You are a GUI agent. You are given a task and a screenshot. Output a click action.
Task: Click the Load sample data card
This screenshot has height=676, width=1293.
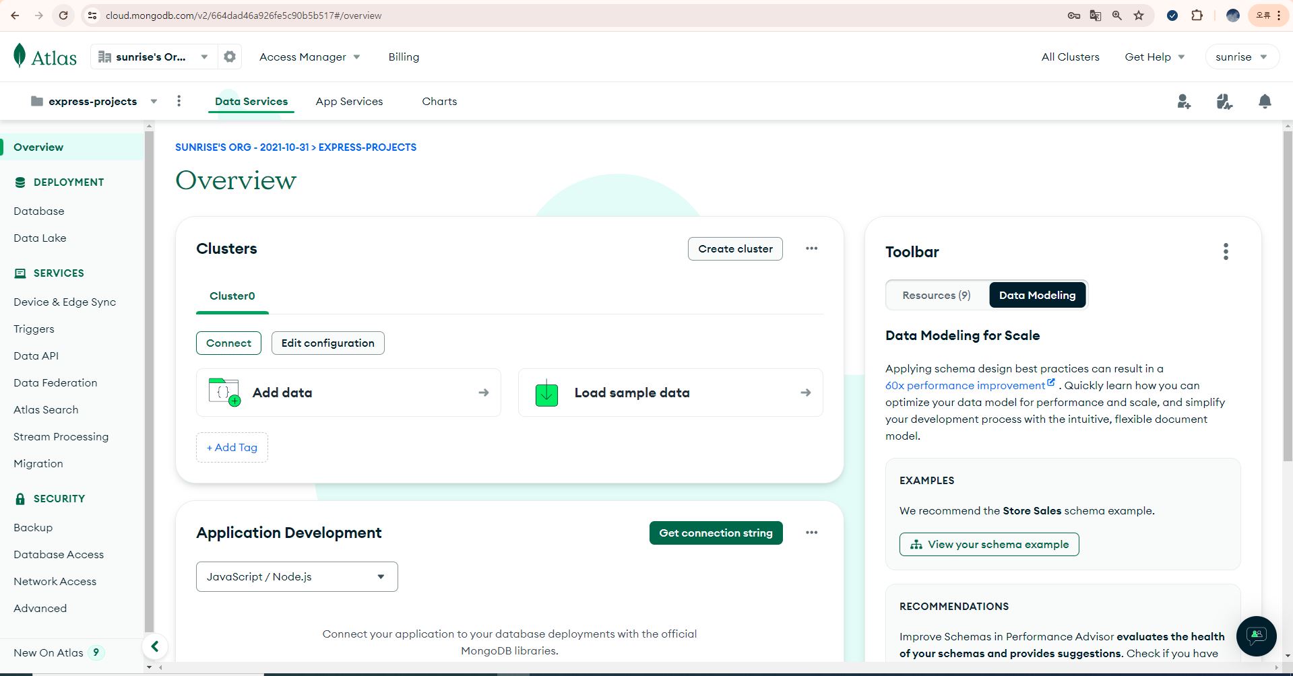(x=670, y=393)
